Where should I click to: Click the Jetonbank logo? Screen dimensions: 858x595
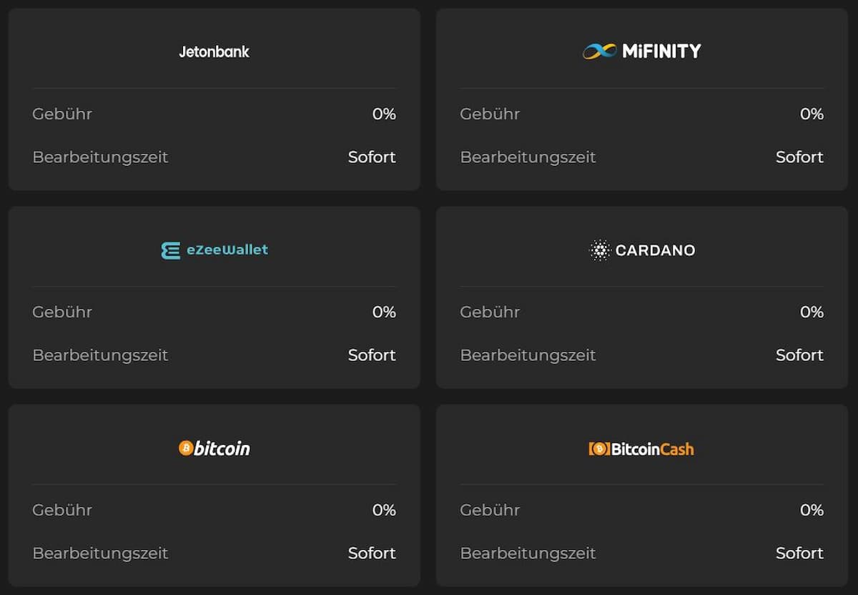pyautogui.click(x=214, y=51)
